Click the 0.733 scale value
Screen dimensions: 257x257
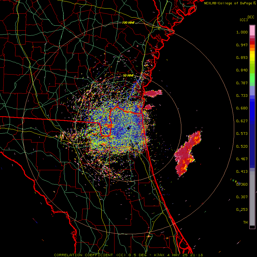[x=242, y=96]
